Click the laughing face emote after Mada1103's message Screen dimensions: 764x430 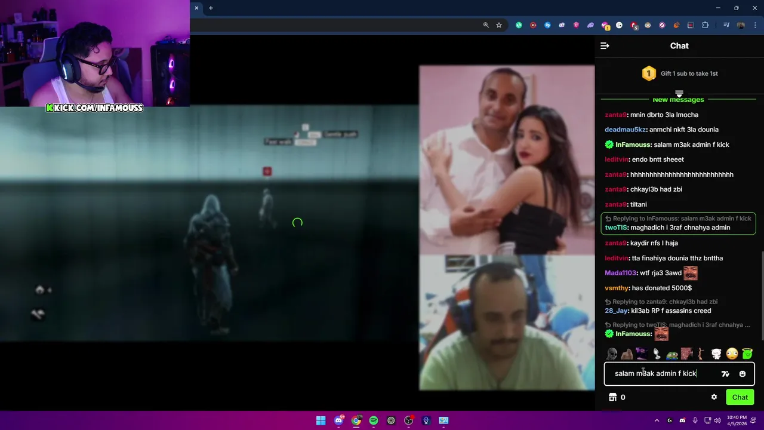click(691, 273)
